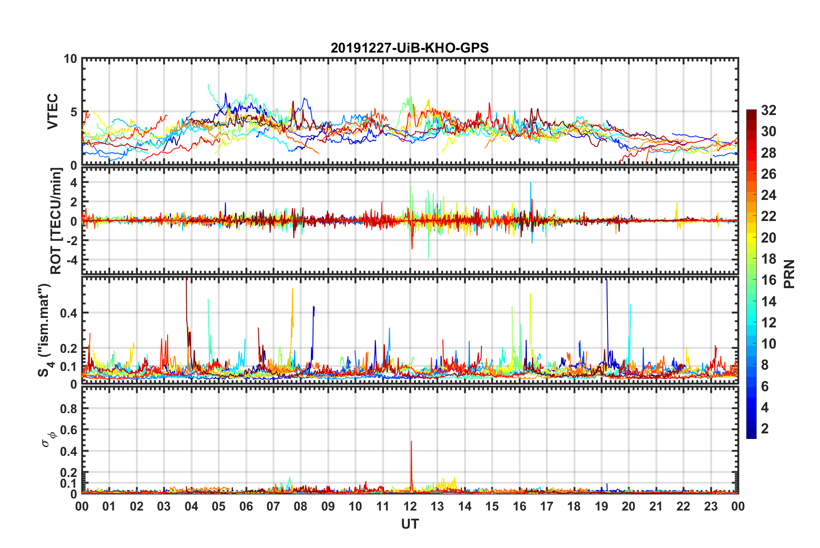Click the ROT [TECU/min] y-axis label
This screenshot has width=820, height=548.
[x=56, y=221]
